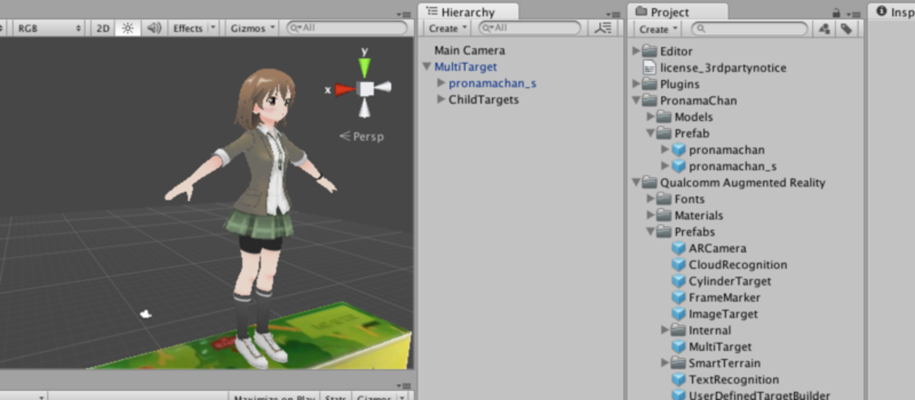Expand the Editor folder
The width and height of the screenshot is (915, 400).
tap(636, 51)
